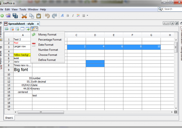Click cell containing Test 2
Image resolution: width=182 pixels, height=128 pixels.
pyautogui.click(x=22, y=39)
